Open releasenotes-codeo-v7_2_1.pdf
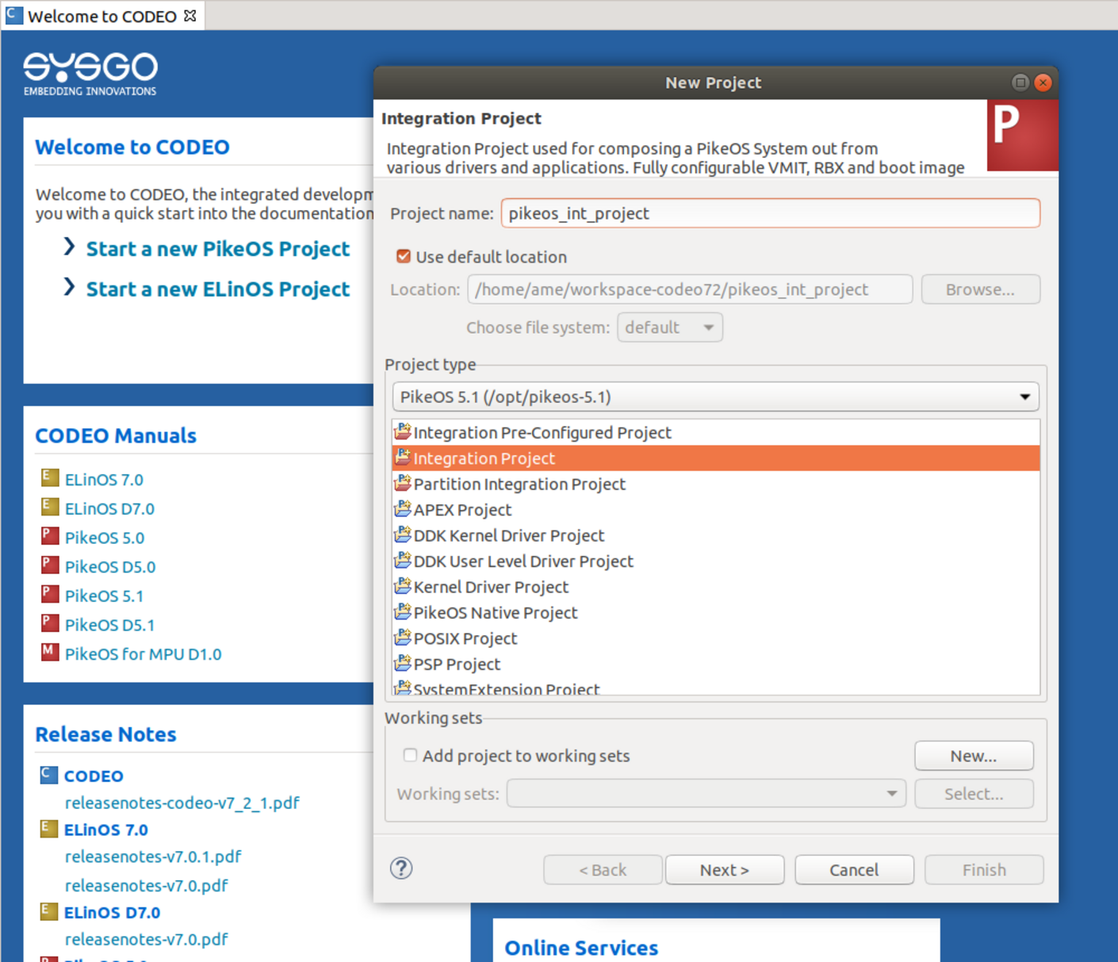The image size is (1118, 962). (x=182, y=803)
